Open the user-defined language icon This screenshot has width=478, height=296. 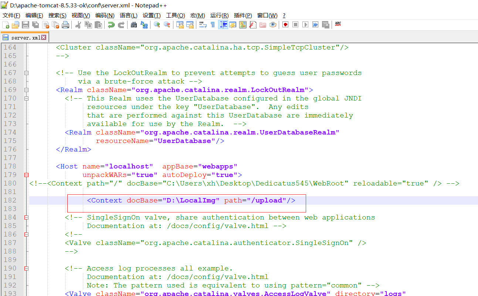click(233, 25)
